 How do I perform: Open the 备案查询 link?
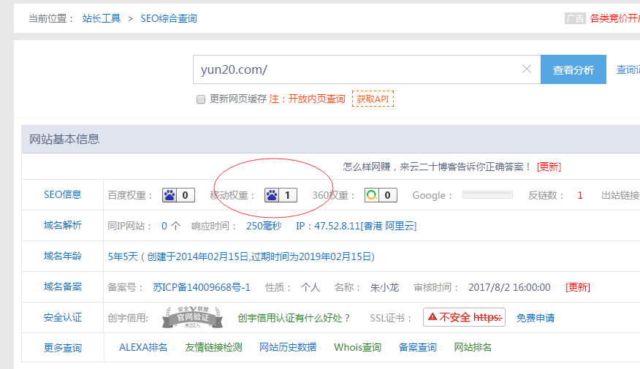coord(418,347)
